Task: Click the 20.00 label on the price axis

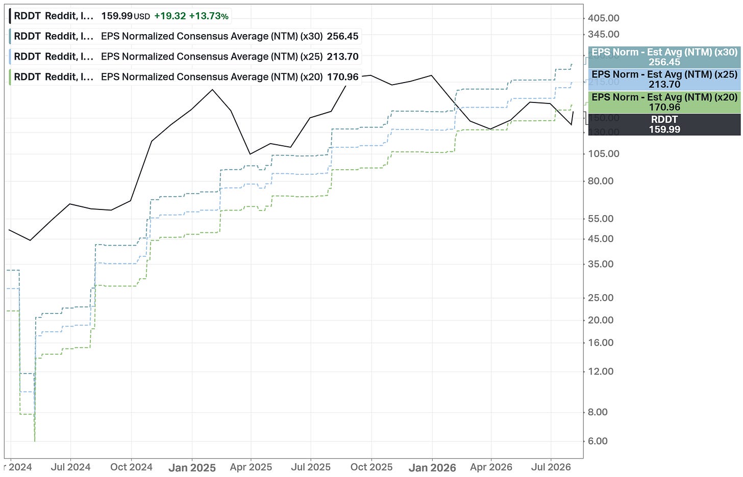Action: pyautogui.click(x=601, y=320)
